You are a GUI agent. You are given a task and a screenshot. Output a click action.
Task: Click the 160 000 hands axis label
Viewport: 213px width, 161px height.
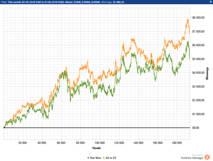(158, 143)
